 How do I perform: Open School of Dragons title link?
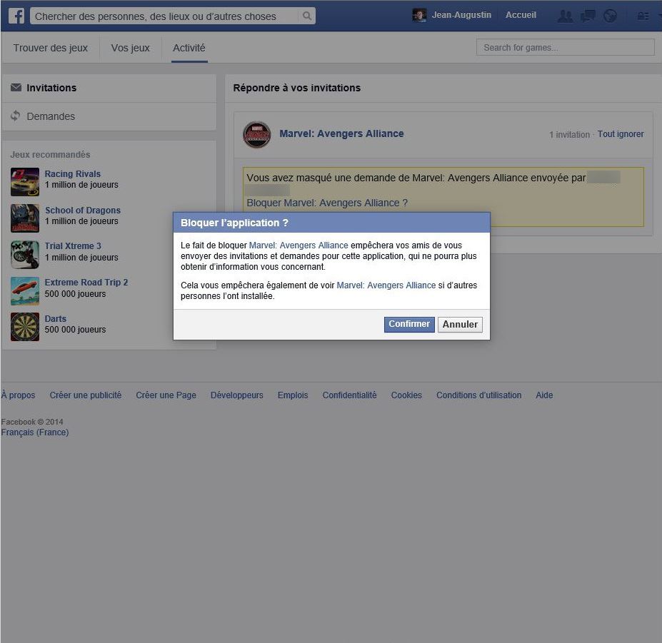[x=83, y=210]
